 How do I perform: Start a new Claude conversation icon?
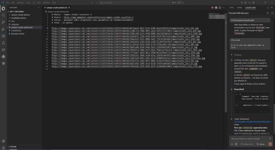272,13
